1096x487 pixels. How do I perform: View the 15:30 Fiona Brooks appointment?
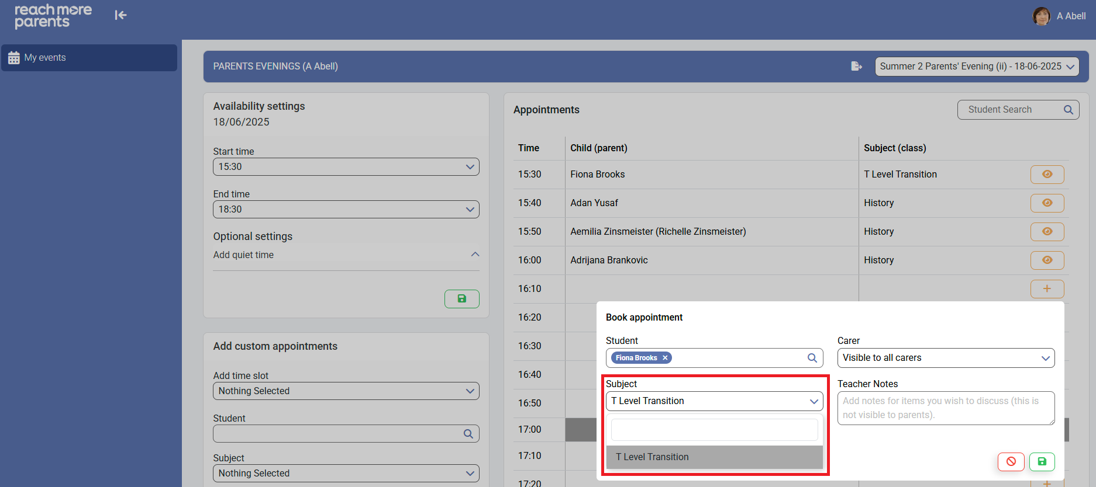(1047, 175)
